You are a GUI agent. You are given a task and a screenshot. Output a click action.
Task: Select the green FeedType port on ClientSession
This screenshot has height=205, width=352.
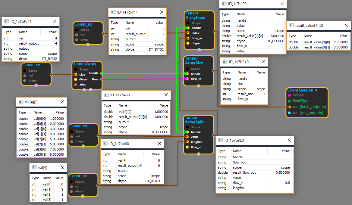pos(290,101)
